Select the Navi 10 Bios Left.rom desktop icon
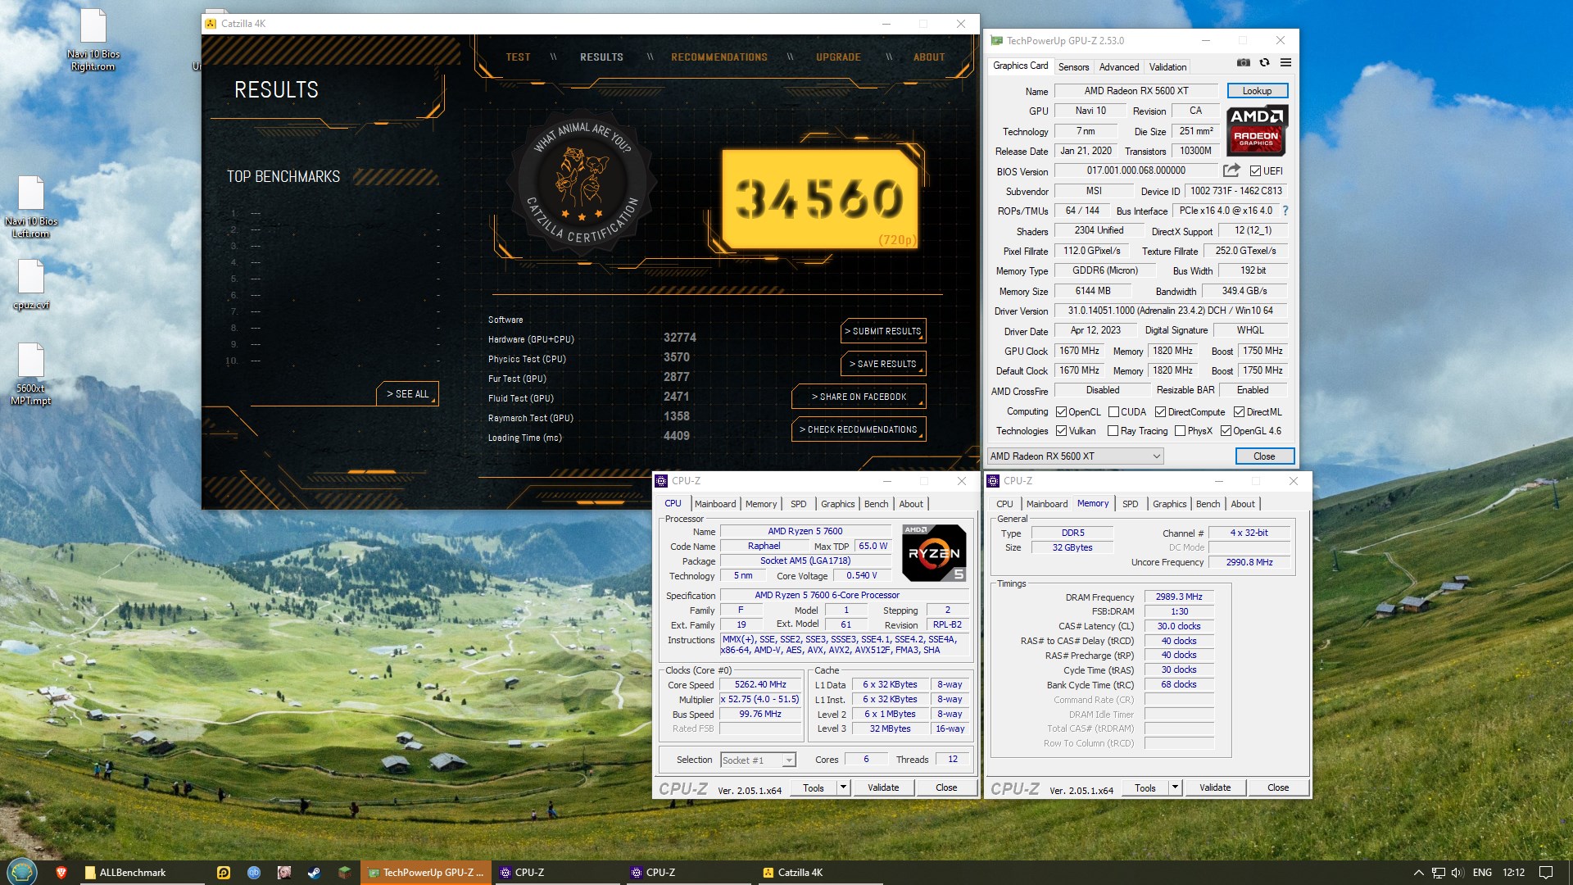Image resolution: width=1573 pixels, height=885 pixels. pyautogui.click(x=31, y=206)
